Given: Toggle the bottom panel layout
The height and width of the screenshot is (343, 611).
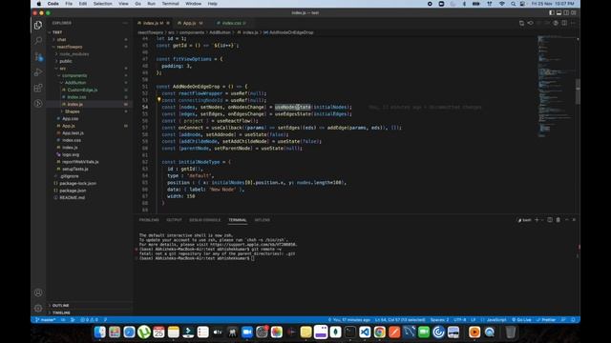Looking at the screenshot, I should click(x=558, y=12).
